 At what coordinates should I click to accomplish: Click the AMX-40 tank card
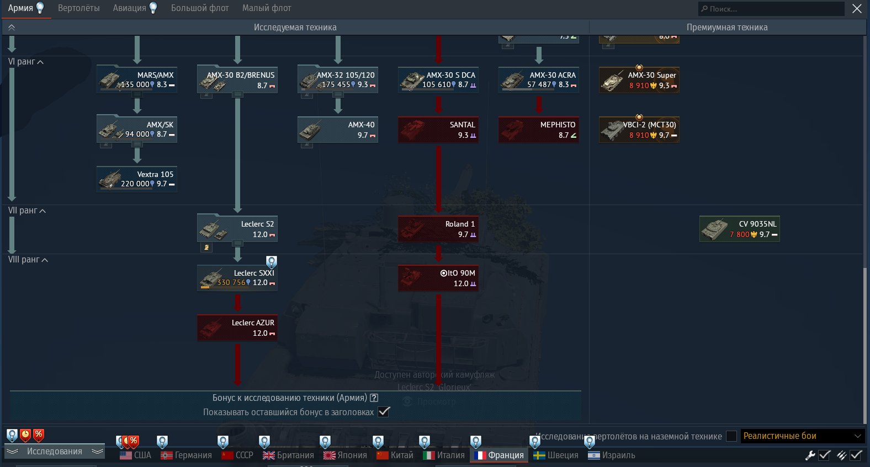337,130
